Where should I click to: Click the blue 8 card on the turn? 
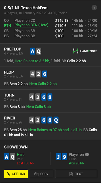click(50, 97)
